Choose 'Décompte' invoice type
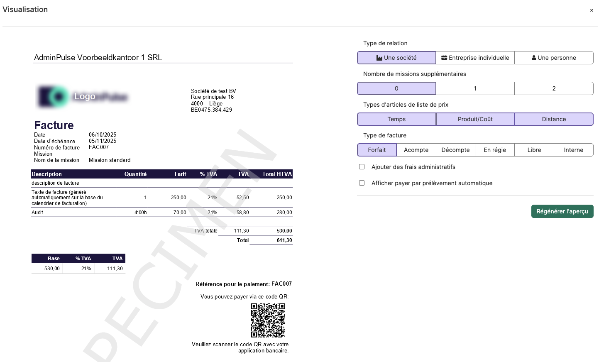599x362 pixels. click(455, 150)
